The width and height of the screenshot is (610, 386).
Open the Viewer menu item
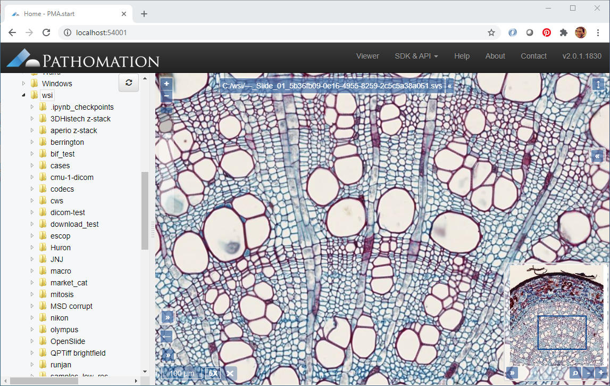[367, 56]
